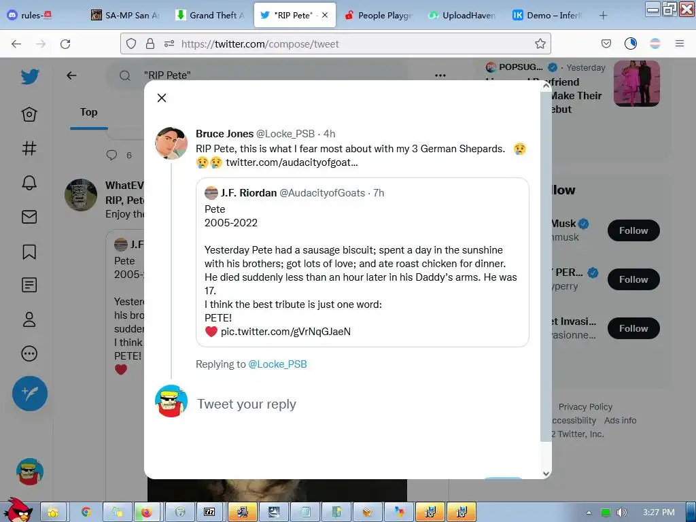
Task: Click browser Back arrow
Action: click(x=16, y=43)
